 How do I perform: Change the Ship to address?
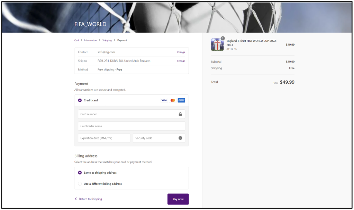point(181,61)
